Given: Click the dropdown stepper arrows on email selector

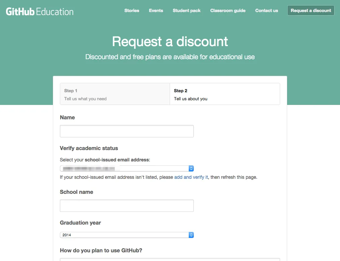Looking at the screenshot, I should 191,168.
